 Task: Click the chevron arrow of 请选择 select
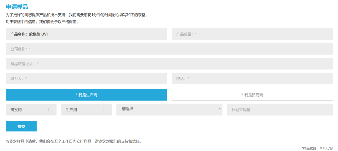point(220,109)
